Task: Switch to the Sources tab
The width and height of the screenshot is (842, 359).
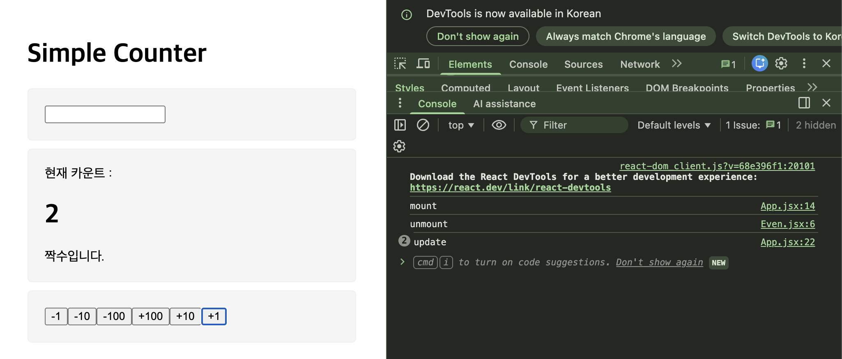Action: [583, 64]
